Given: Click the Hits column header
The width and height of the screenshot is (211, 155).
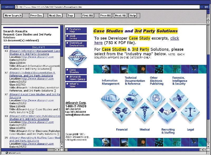Looking at the screenshot, I should coord(6,47).
